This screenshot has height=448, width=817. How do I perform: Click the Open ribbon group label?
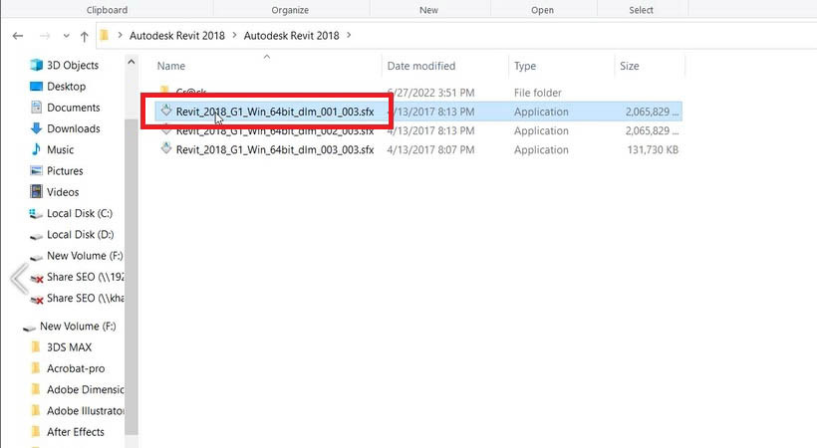tap(542, 10)
